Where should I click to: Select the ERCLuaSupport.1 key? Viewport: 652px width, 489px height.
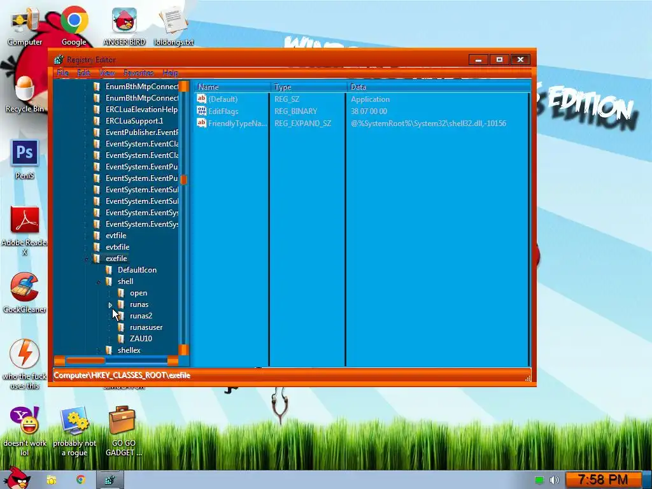[134, 121]
